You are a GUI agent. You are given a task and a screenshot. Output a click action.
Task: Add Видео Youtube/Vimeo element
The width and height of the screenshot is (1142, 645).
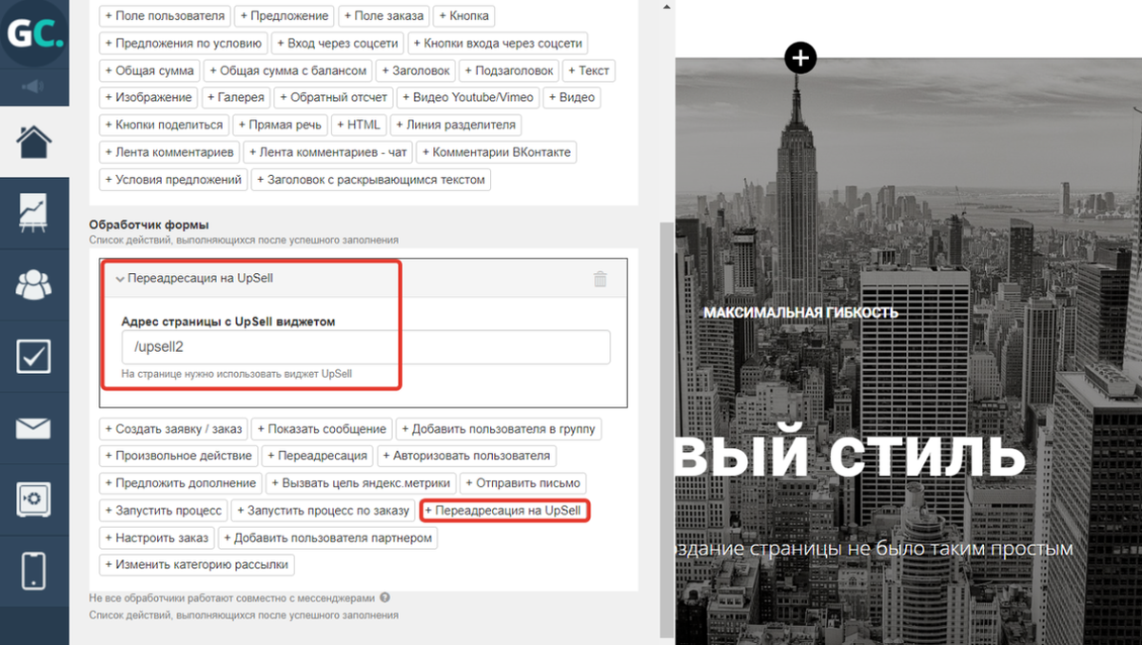pyautogui.click(x=468, y=97)
